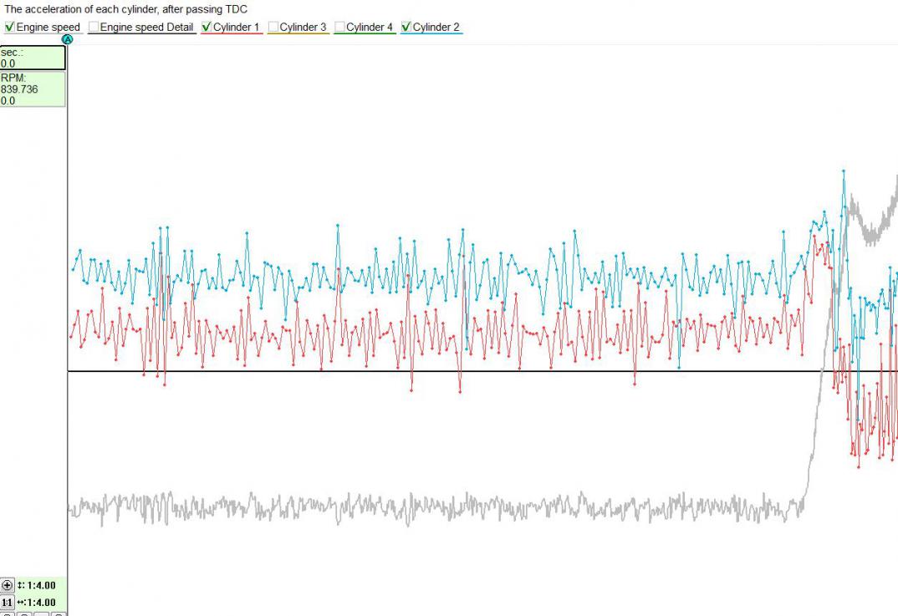Enable the Cylinder 4 checkbox

coord(339,27)
